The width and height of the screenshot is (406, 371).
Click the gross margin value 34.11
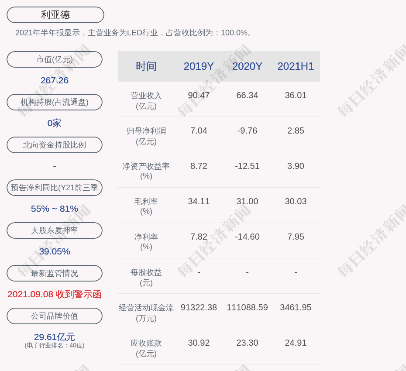click(x=199, y=201)
